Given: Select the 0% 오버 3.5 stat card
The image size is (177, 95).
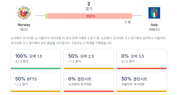Looking at the screenshot, I should pyautogui.click(x=142, y=59).
